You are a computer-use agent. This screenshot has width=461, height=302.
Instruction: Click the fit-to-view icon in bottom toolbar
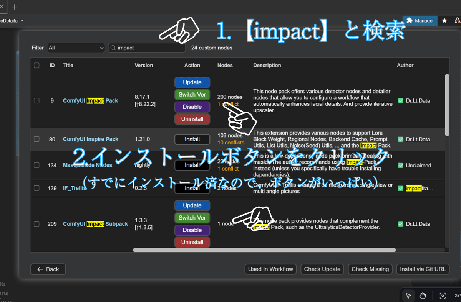tap(442, 295)
